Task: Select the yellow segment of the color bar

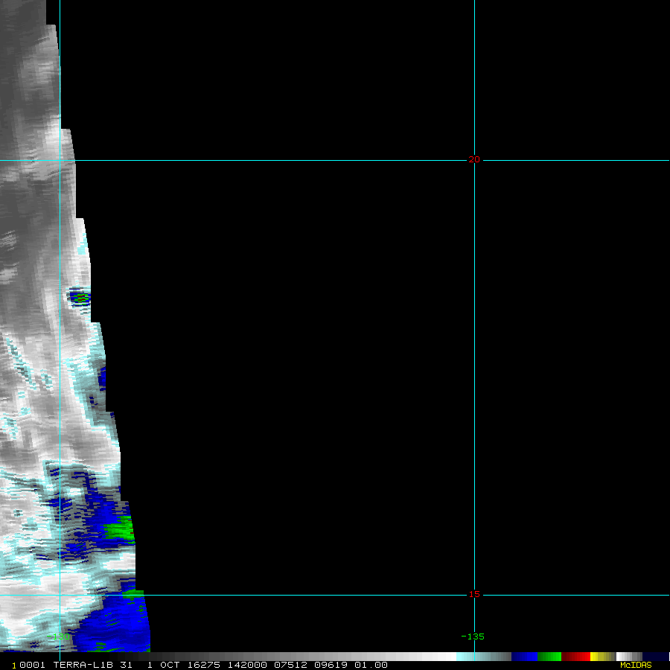Action: click(x=602, y=657)
